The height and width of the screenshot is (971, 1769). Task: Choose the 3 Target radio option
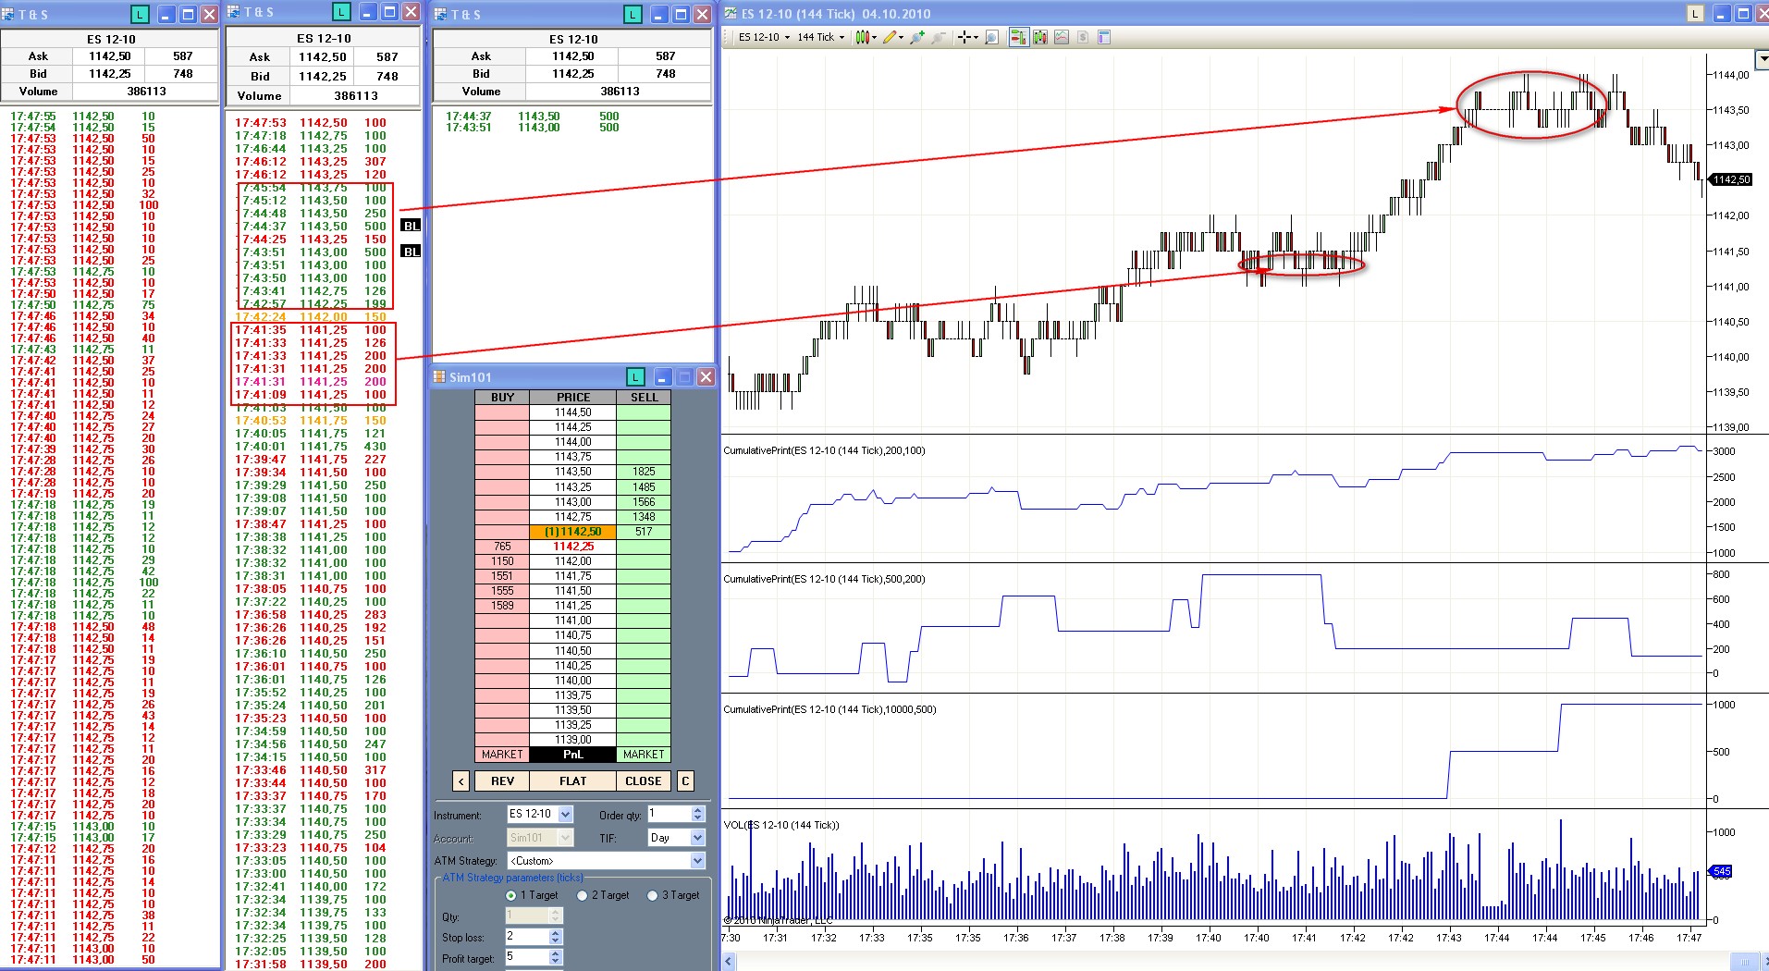(653, 895)
